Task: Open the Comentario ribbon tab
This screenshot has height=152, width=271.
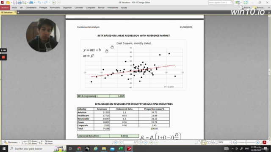Action: coord(31,8)
